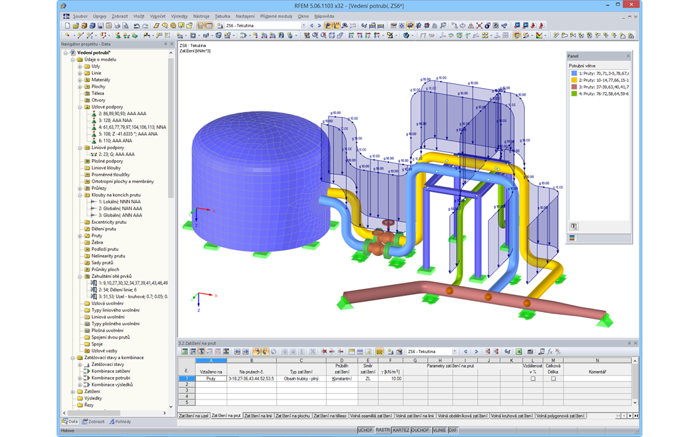Click the green swatch for pipe branch 4
The image size is (699, 437).
tap(573, 94)
